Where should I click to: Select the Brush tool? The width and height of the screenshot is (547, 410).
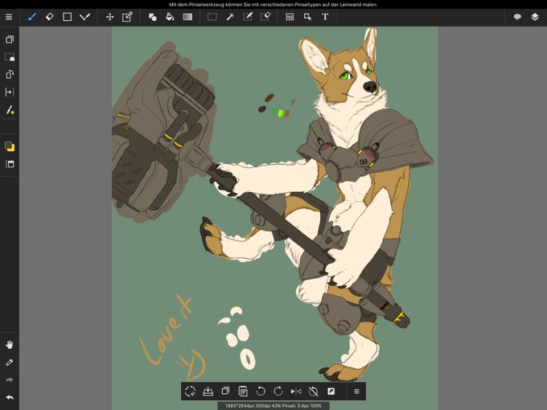click(32, 17)
